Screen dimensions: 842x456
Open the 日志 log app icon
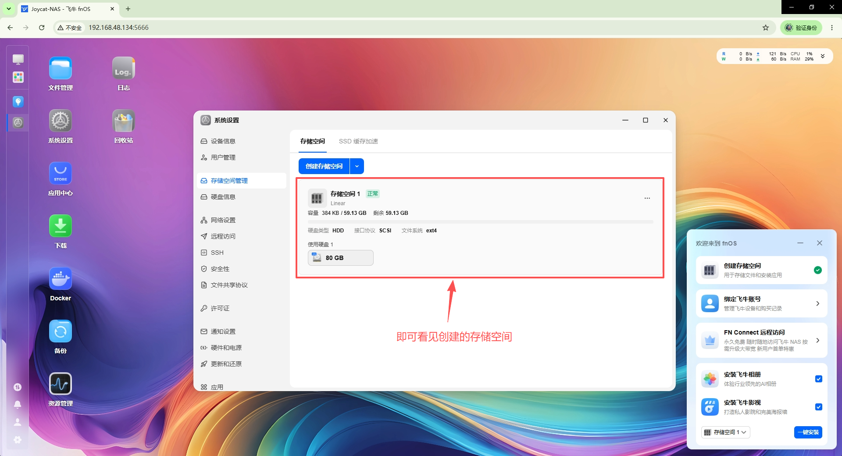[124, 68]
